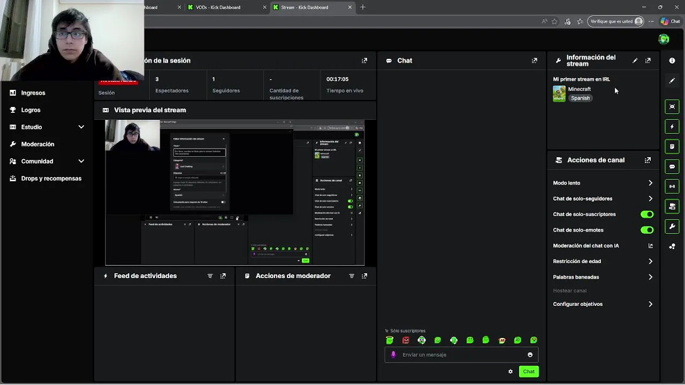The height and width of the screenshot is (385, 685).
Task: Toggle the activity feed lightning icon in right sidebar
Action: 672,127
